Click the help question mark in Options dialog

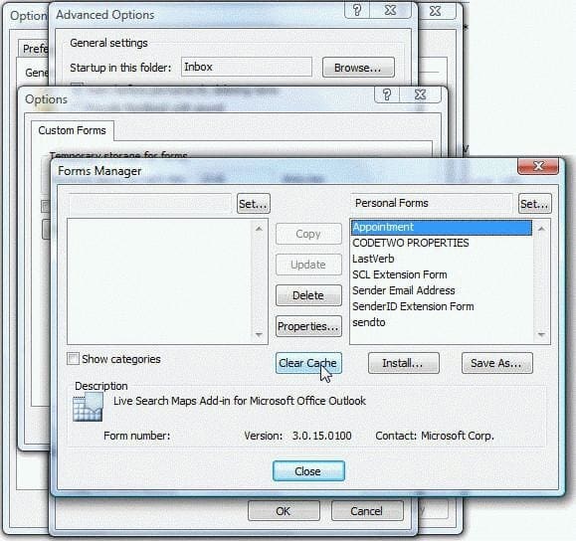(x=387, y=94)
